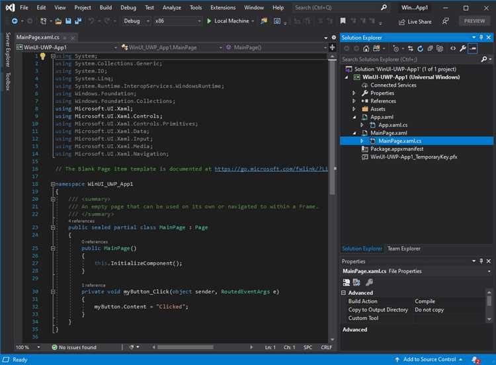Click the split editor window icon

click(333, 48)
